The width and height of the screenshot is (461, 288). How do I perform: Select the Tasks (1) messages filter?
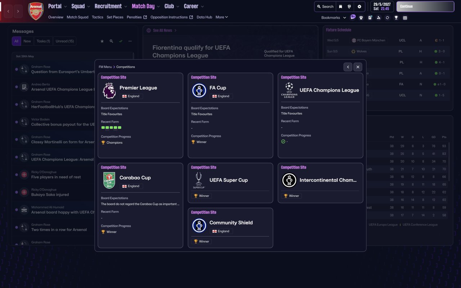tap(43, 41)
